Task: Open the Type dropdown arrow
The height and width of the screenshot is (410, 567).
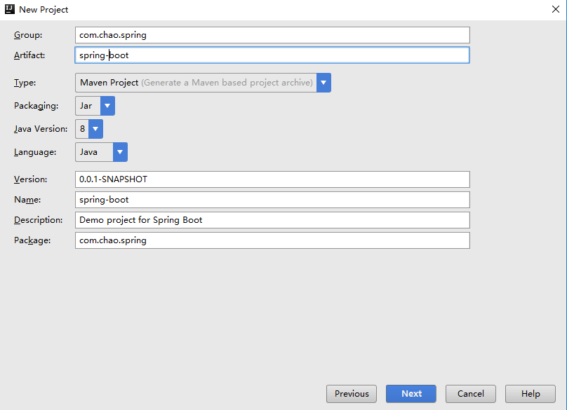Action: (x=323, y=83)
